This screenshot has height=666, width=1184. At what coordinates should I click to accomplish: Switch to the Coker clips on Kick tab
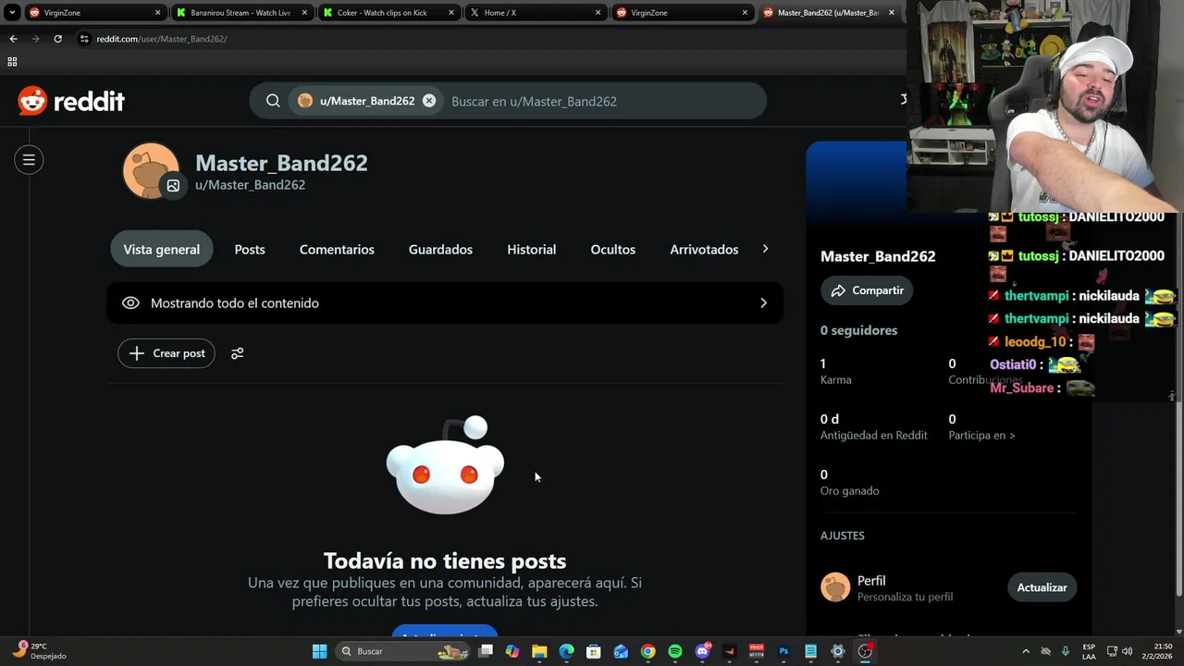click(x=388, y=13)
